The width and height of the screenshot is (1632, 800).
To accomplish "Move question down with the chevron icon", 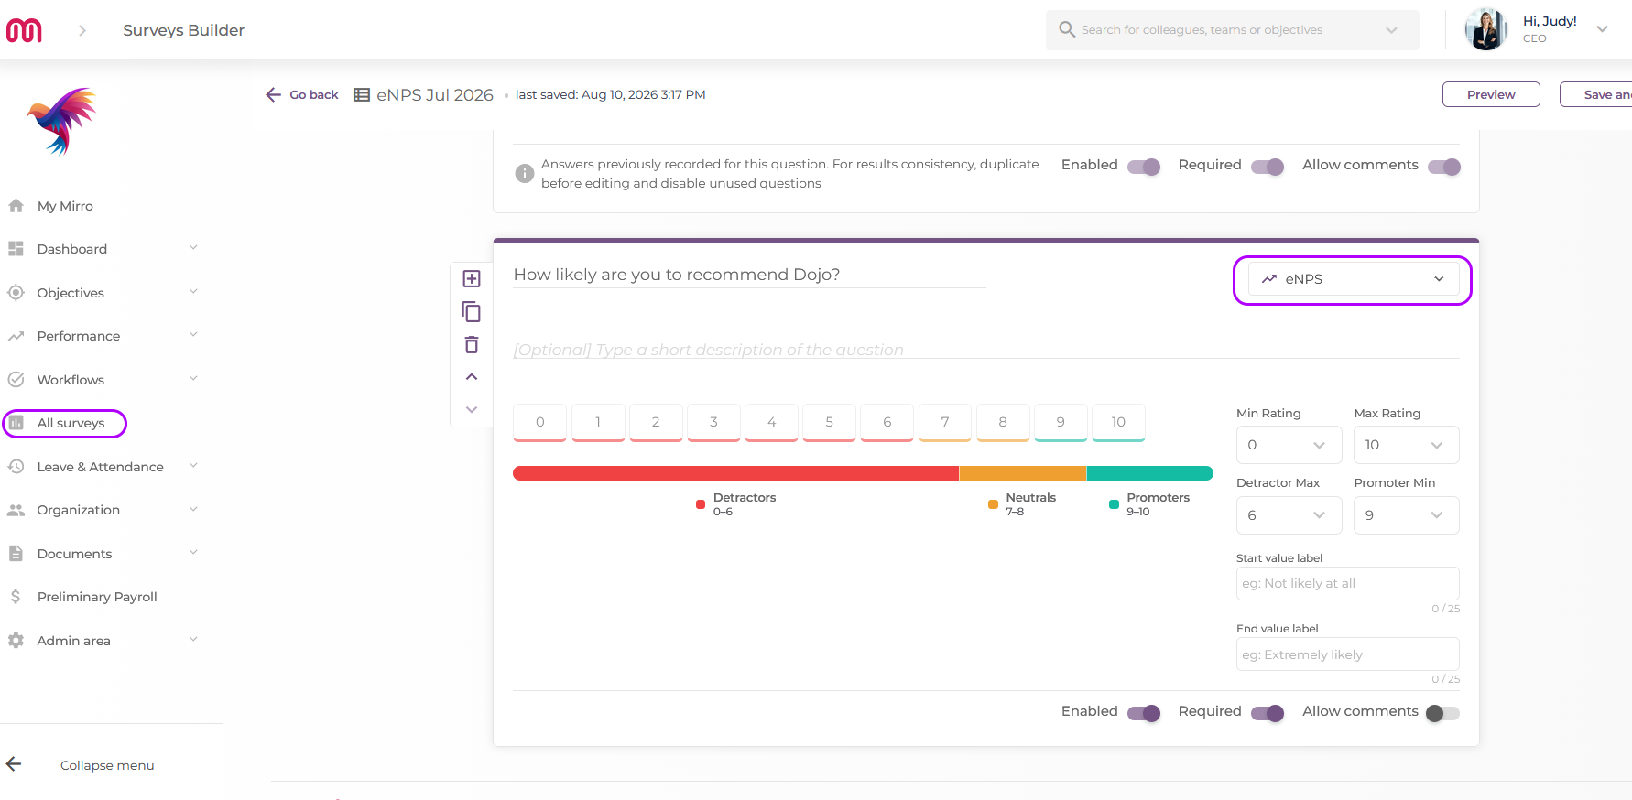I will click(472, 409).
